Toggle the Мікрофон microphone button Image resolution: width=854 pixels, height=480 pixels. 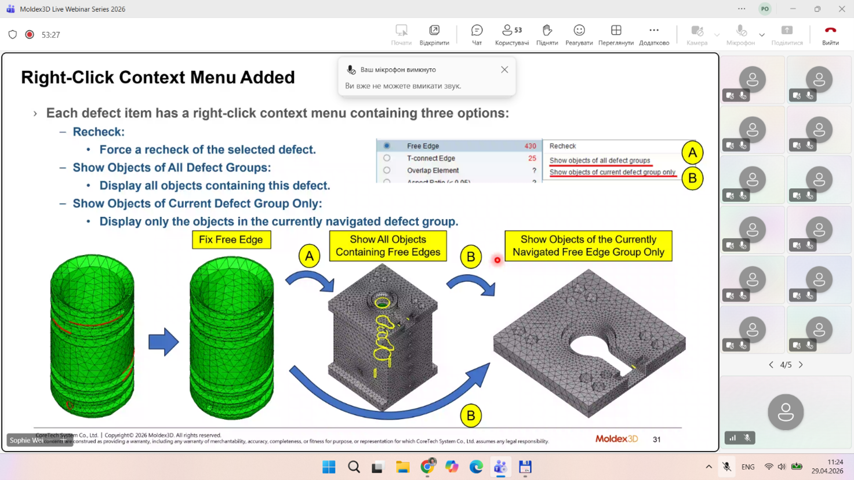740,35
